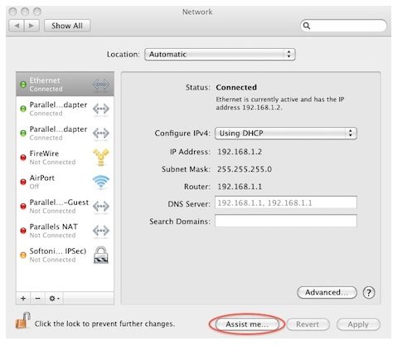Click Show All button
Viewport: 393px width, 346px height.
[67, 26]
